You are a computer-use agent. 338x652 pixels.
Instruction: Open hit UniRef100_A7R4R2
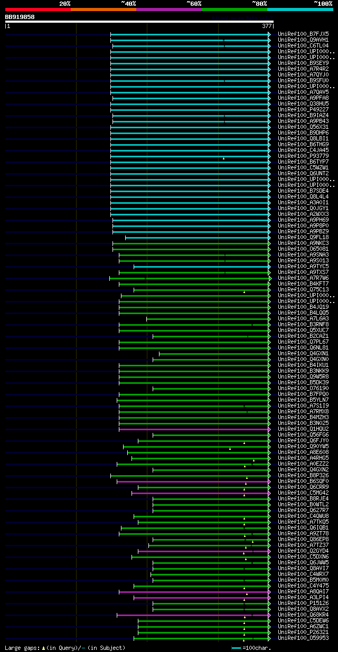pos(303,69)
